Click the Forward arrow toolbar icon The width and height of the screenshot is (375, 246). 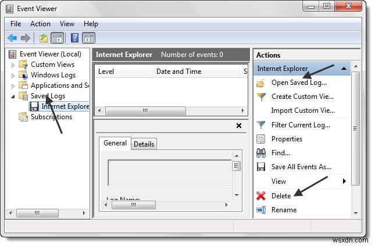26,38
